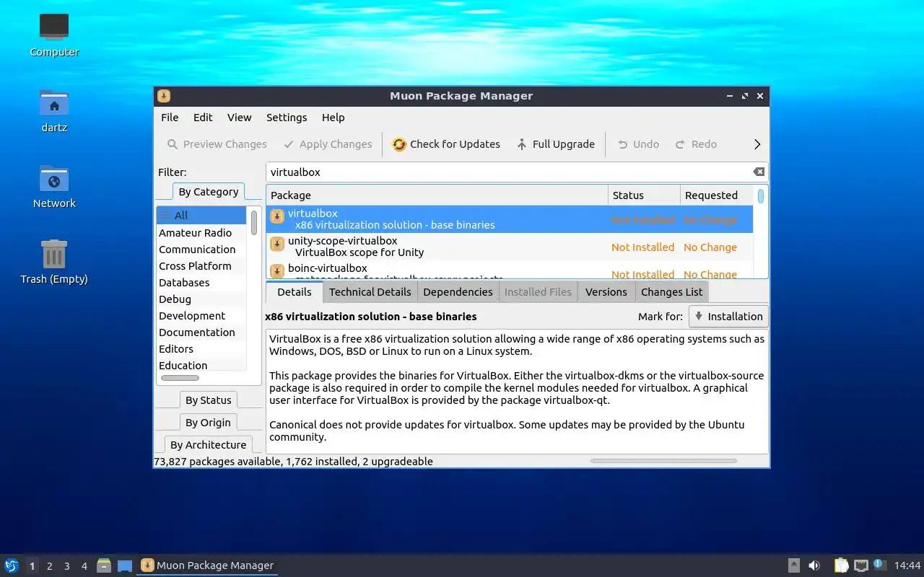Click the virtualbox package icon
The height and width of the screenshot is (577, 924).
[277, 216]
